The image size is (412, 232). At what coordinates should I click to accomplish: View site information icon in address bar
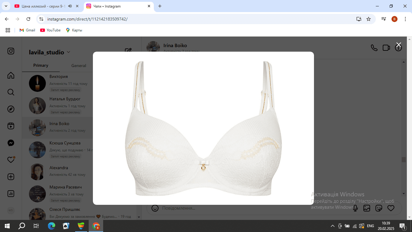pos(41,19)
